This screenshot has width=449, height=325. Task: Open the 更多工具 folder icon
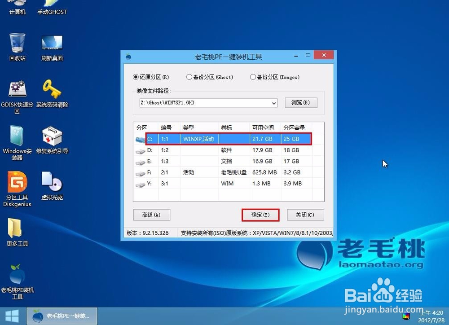point(17,232)
